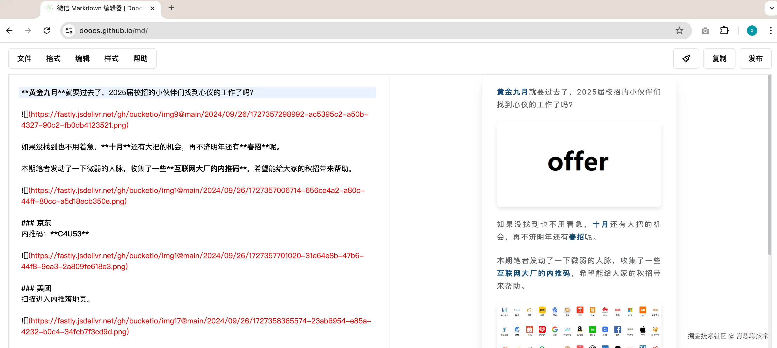
Task: Click the user profile avatar
Action: click(752, 30)
